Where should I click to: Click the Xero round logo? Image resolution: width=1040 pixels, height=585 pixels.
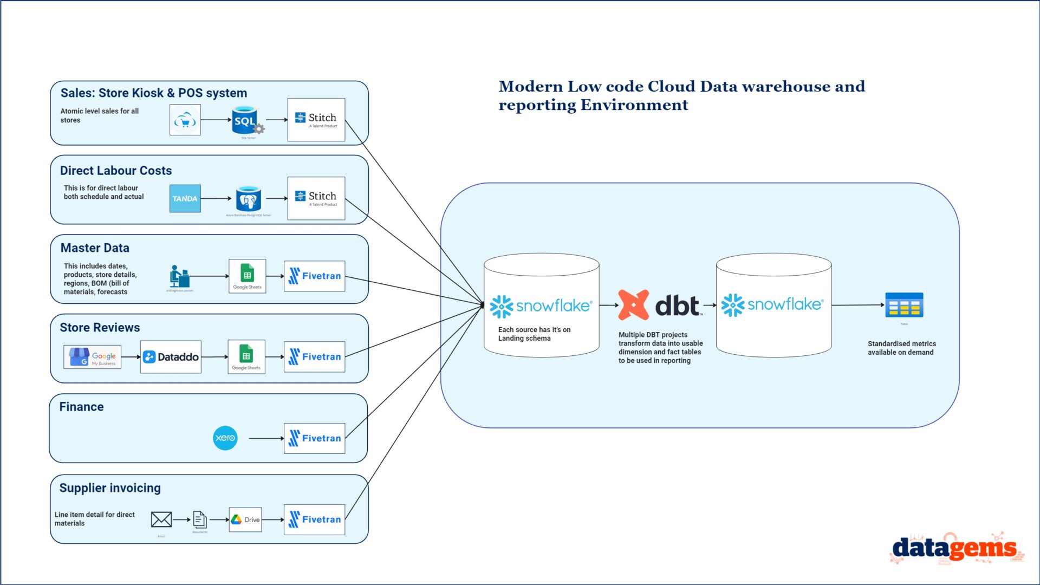point(225,438)
